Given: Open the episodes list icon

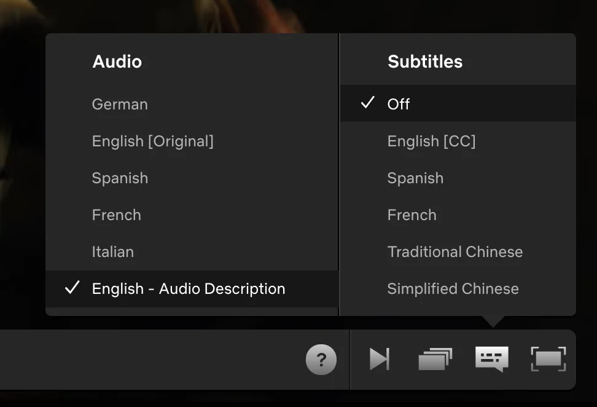Looking at the screenshot, I should (435, 359).
